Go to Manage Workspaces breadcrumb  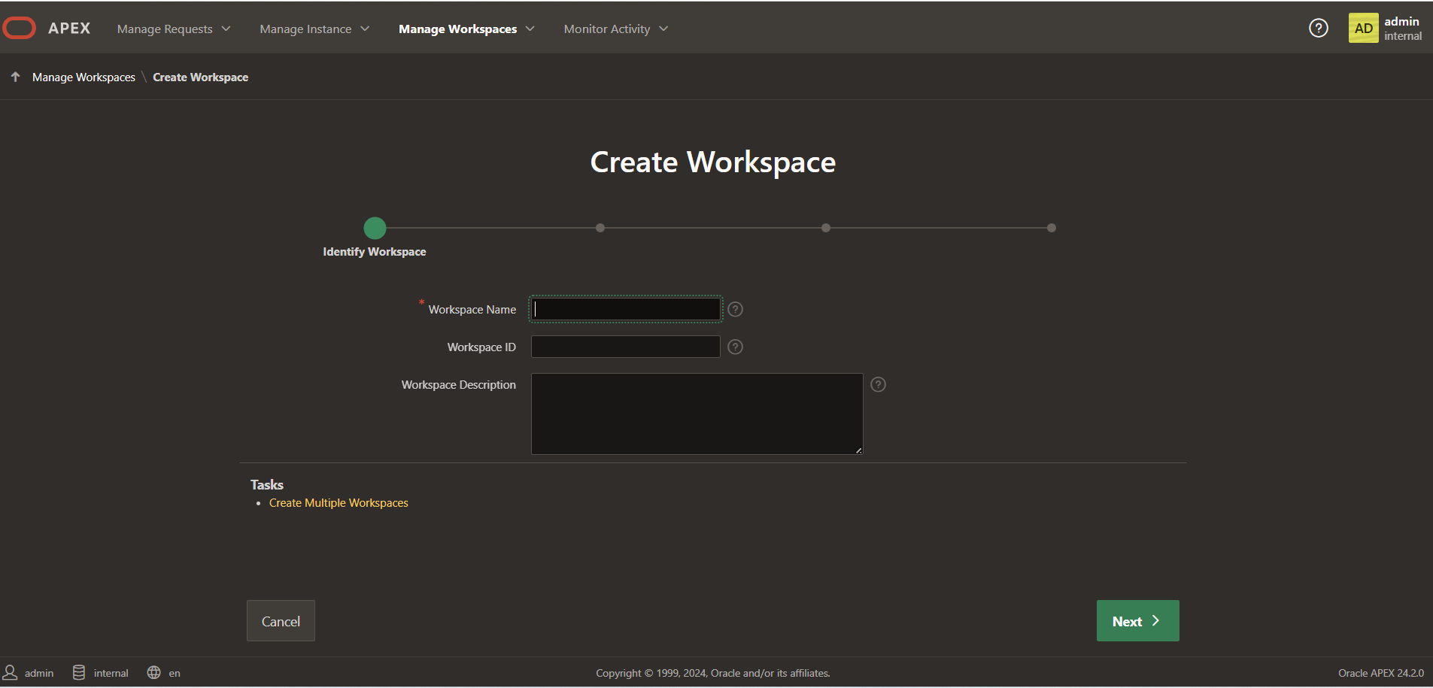[x=83, y=77]
